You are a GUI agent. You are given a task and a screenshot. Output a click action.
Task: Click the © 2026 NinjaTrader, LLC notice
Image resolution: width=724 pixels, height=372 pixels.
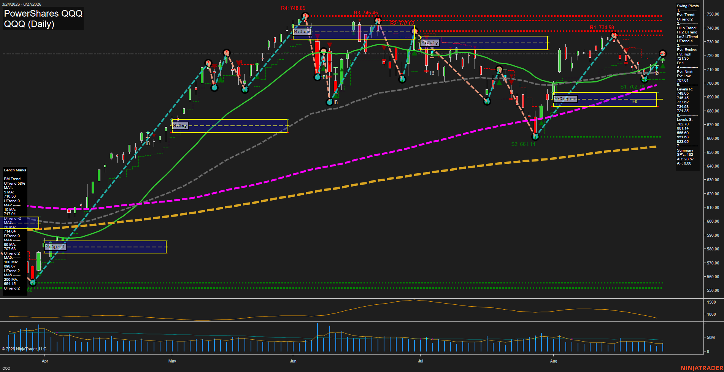click(x=24, y=349)
